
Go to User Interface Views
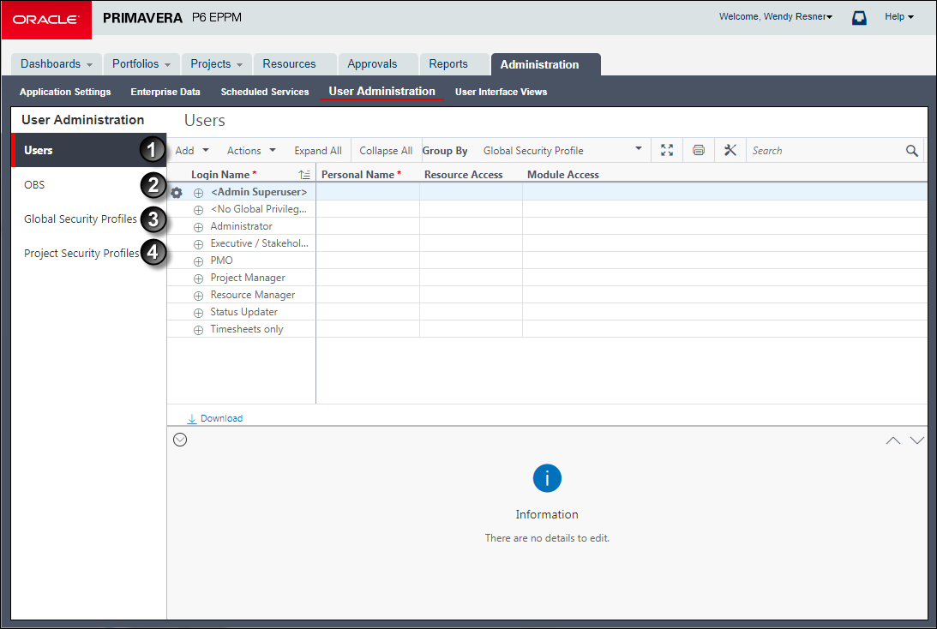tap(501, 92)
